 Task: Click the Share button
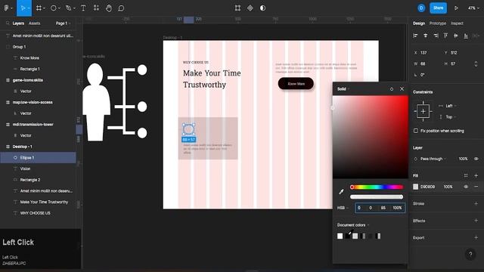[438, 8]
